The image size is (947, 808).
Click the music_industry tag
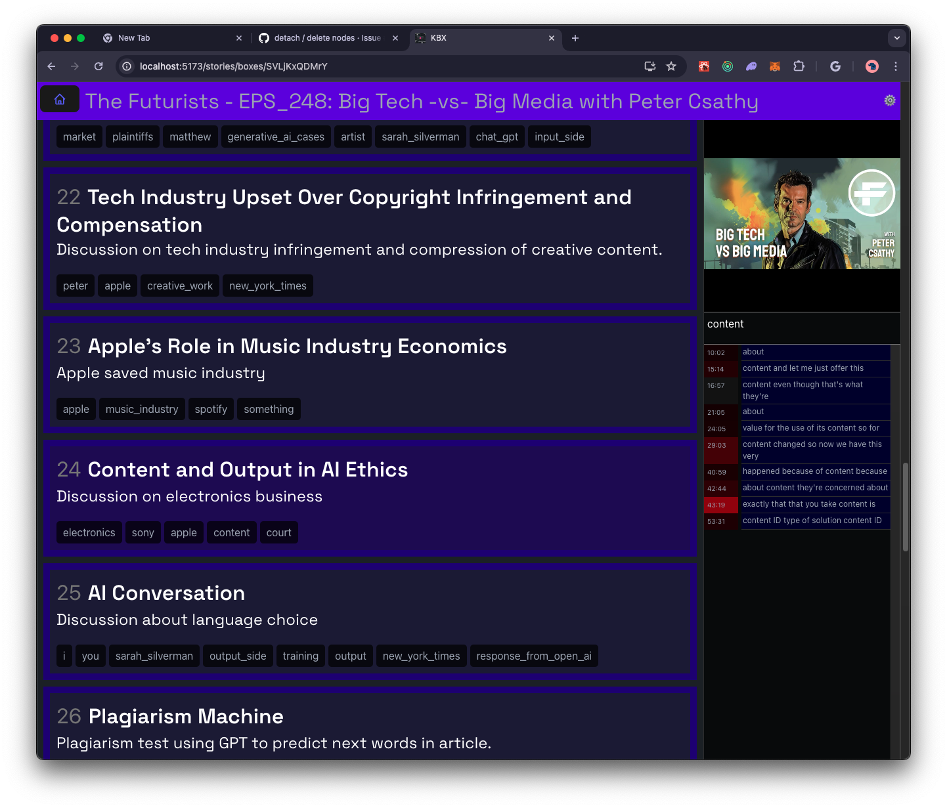click(x=142, y=409)
